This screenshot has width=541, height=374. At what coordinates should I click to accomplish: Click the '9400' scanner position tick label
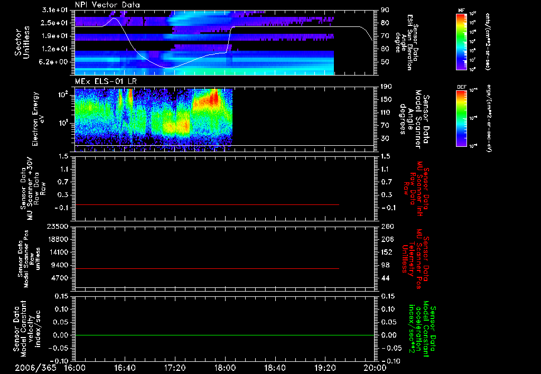pyautogui.click(x=60, y=265)
